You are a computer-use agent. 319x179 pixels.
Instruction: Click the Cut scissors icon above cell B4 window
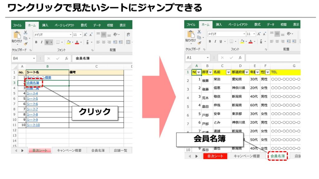point(26,32)
